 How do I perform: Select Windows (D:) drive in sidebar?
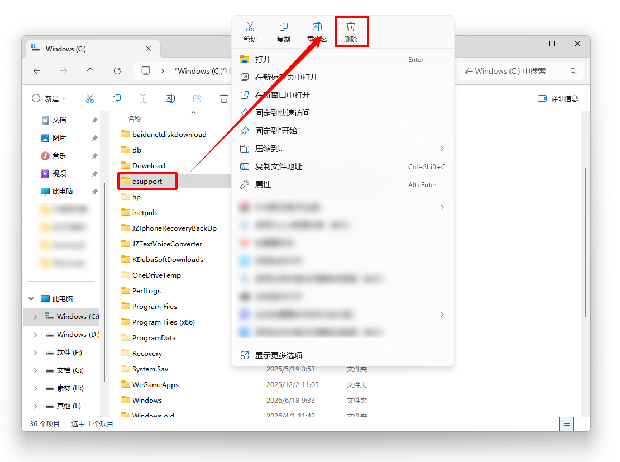coord(73,335)
